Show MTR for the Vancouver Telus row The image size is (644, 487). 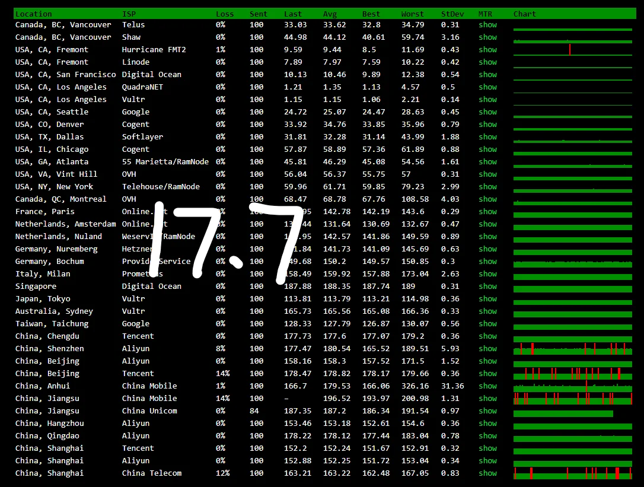coord(487,25)
